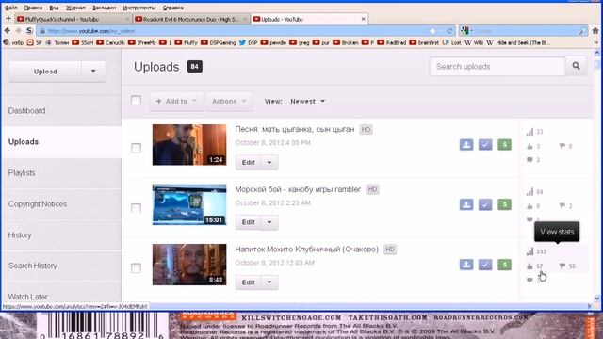Open the DSPGaming bookmark

[218, 42]
